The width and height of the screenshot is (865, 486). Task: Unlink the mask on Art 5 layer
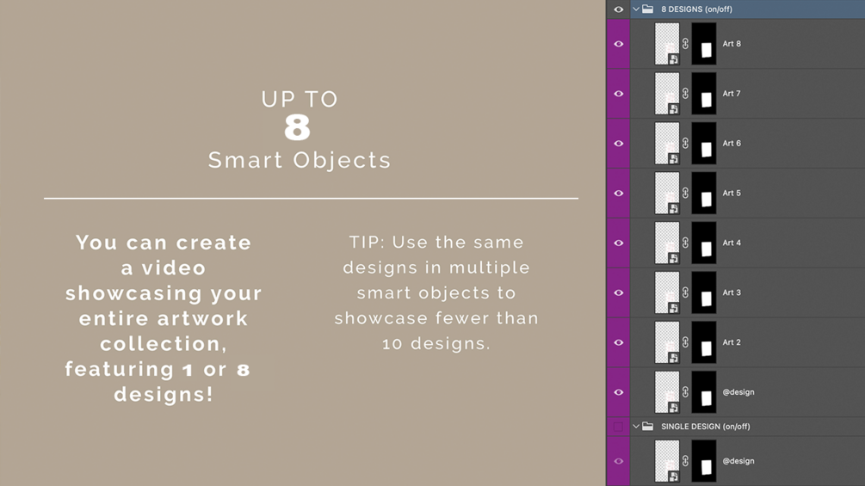pyautogui.click(x=685, y=193)
